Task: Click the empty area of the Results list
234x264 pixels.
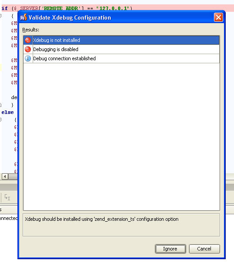Action: coord(122,137)
